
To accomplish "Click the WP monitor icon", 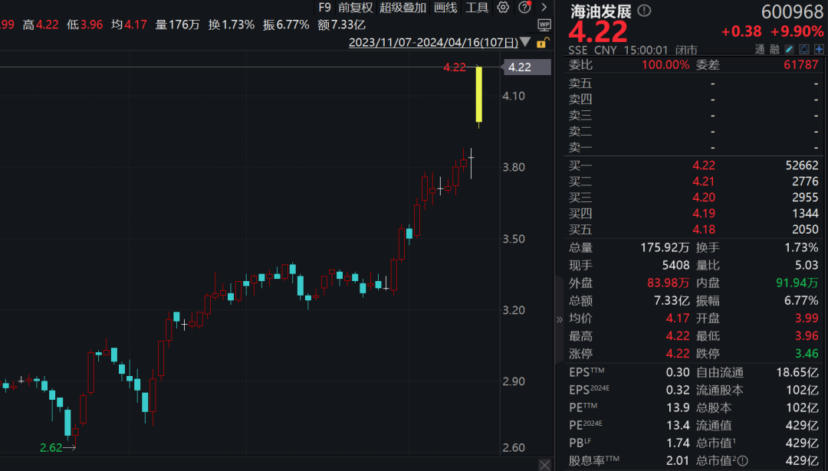I will 544,25.
